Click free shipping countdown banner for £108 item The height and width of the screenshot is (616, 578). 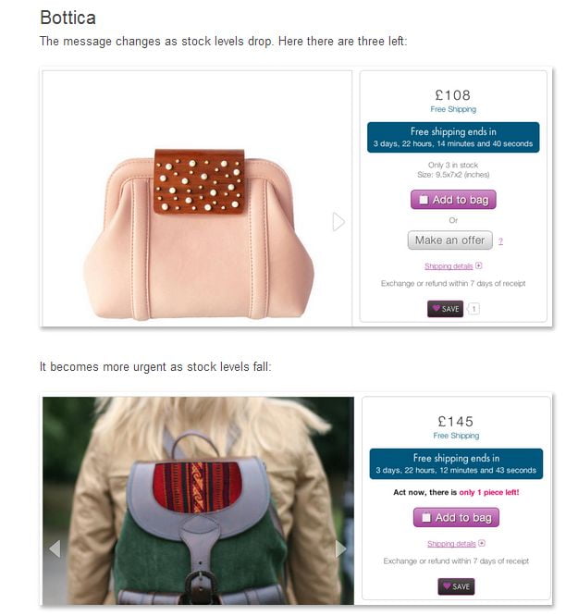point(453,137)
